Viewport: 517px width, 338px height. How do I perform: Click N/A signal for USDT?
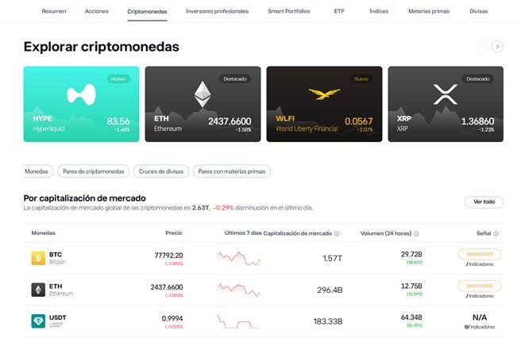pos(480,317)
